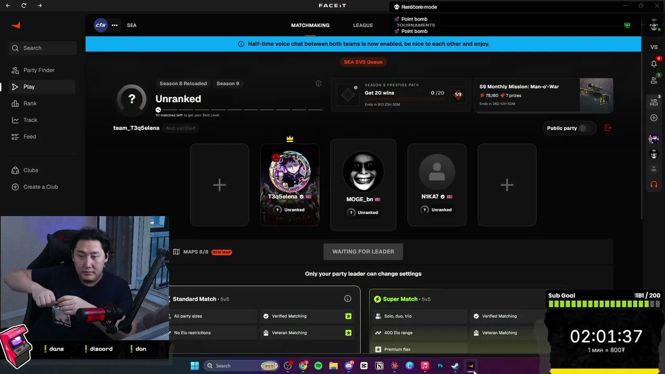Click the blue banner info icon
Viewport: 665px width, 374px height.
pyautogui.click(x=241, y=44)
